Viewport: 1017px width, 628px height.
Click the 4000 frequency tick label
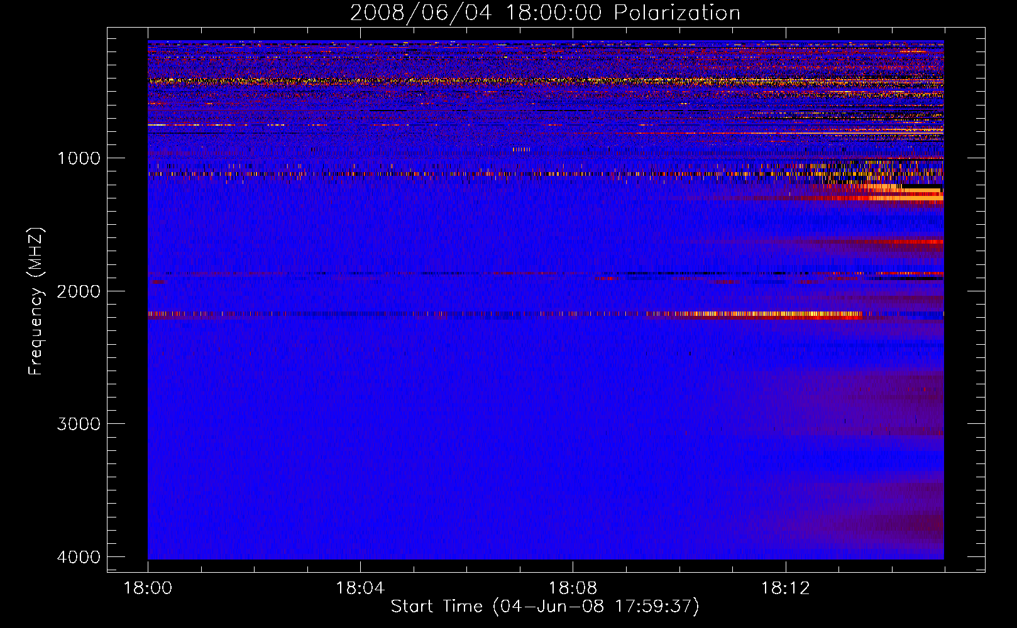[x=79, y=557]
